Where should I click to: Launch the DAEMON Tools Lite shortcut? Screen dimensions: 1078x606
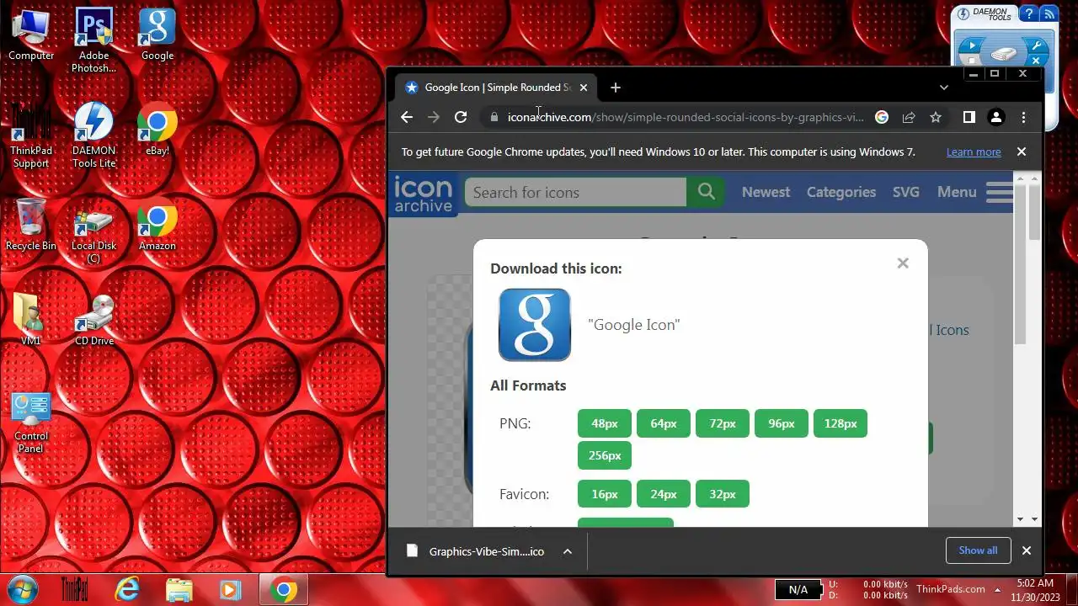(93, 136)
